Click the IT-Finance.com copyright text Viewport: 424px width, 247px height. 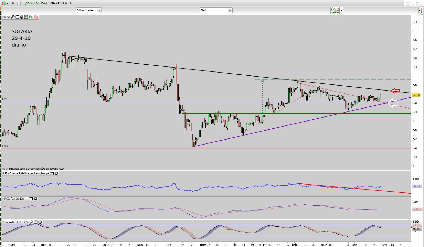tap(14, 169)
